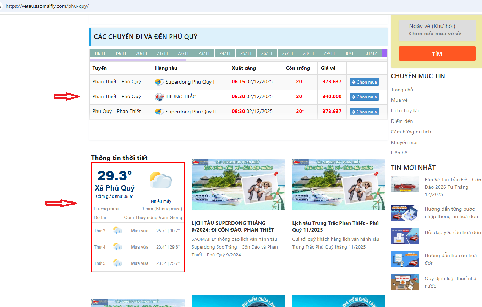This screenshot has height=307, width=482.
Task: Click the Superdong Phu Quy II ship logo
Action: [159, 112]
